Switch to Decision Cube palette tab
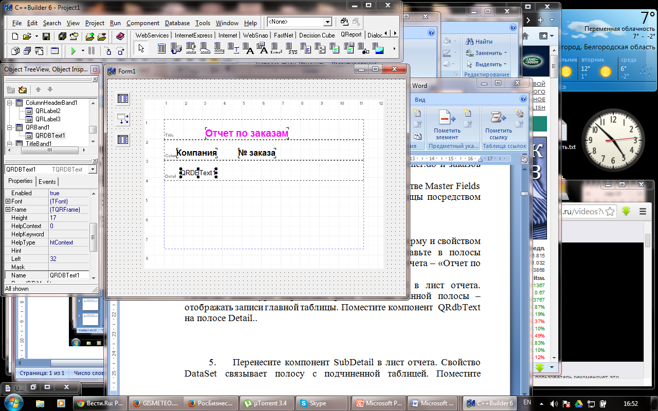 click(317, 35)
